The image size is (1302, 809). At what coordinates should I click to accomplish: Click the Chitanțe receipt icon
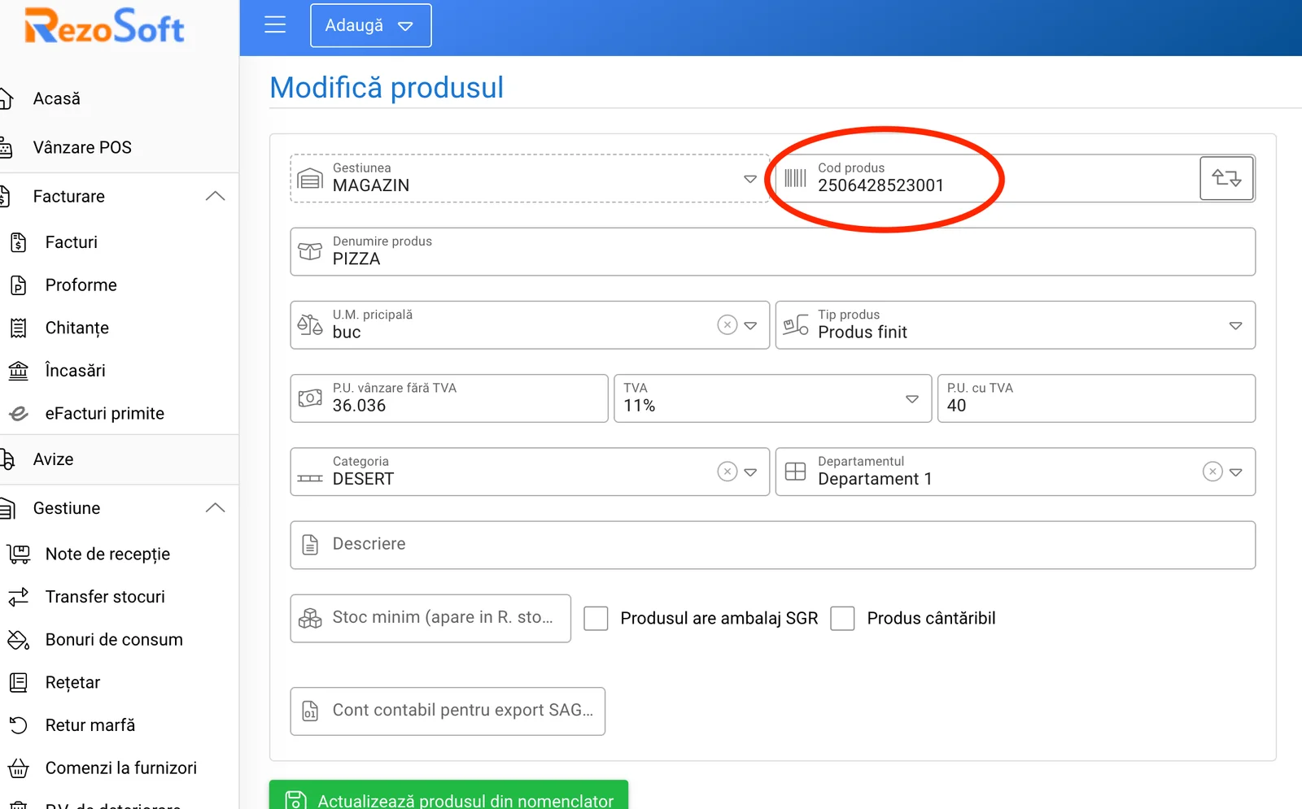click(18, 328)
